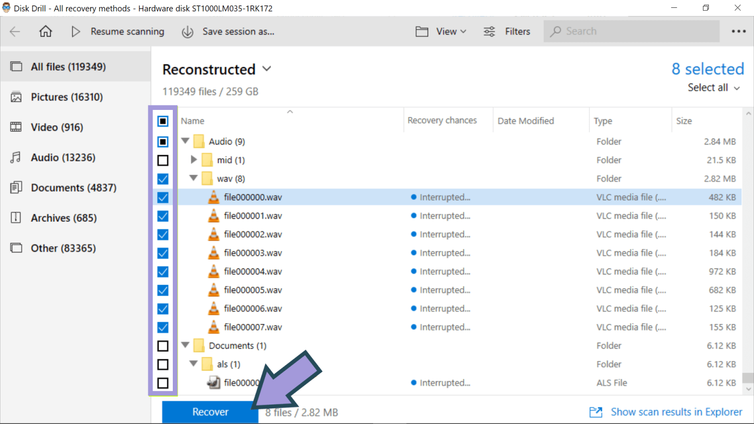This screenshot has height=424, width=754.
Task: Check the Documents folder checkbox
Action: click(x=162, y=345)
